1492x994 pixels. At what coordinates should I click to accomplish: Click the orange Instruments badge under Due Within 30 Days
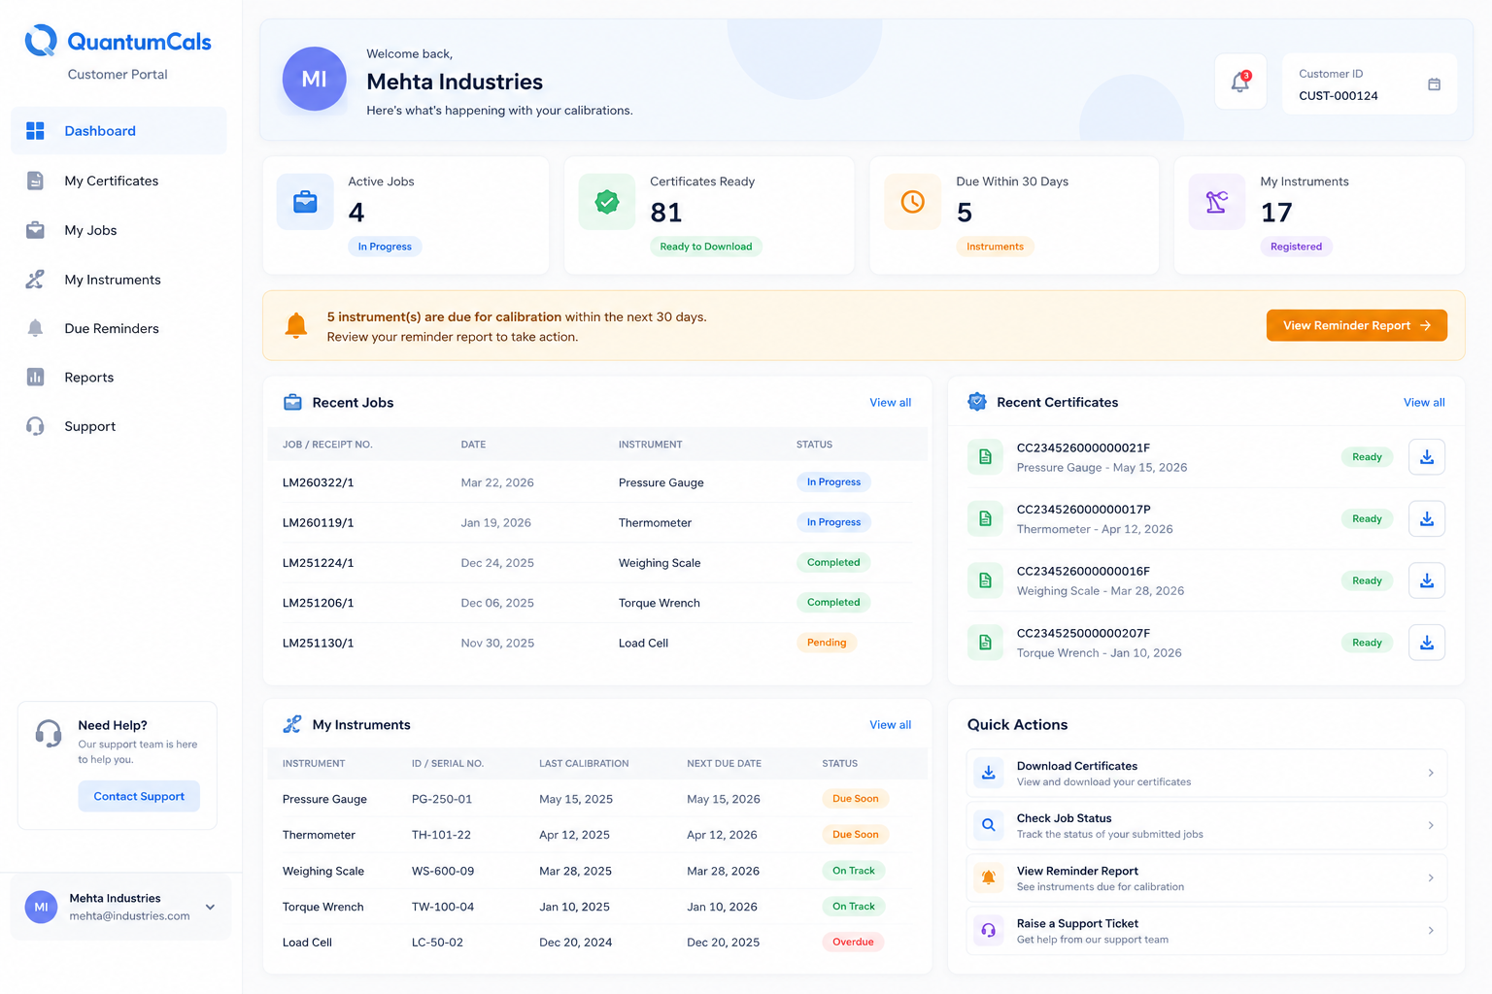[995, 247]
